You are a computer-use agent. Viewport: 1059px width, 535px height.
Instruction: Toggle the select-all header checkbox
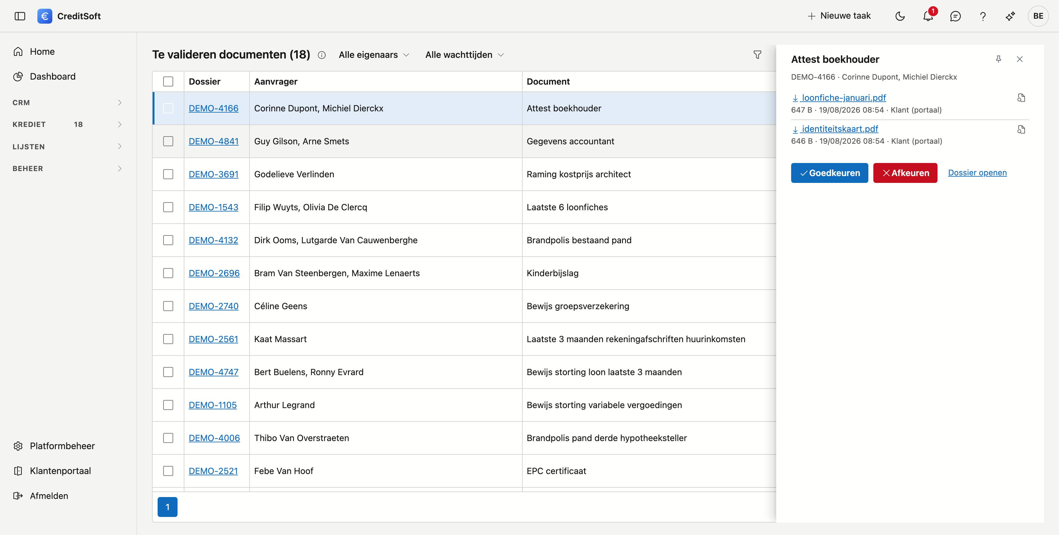point(168,82)
